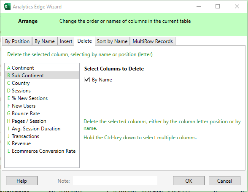248x192 pixels.
Task: Maximize the Analytics Edge Wizard window
Action: click(218, 6)
